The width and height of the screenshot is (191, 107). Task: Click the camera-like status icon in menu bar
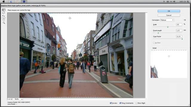point(168,1)
